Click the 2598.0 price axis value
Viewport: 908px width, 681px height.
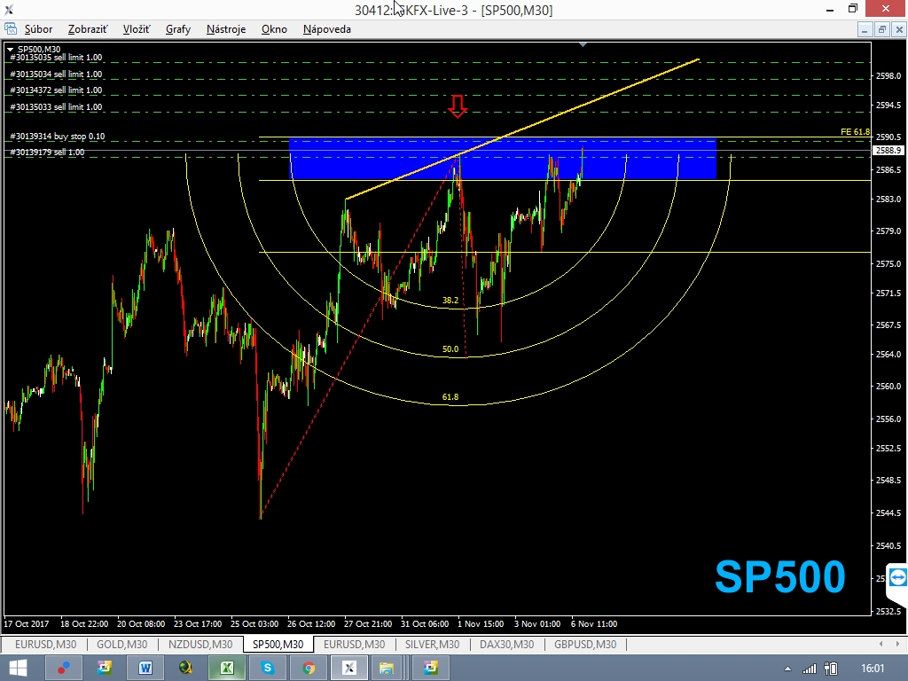pos(888,76)
